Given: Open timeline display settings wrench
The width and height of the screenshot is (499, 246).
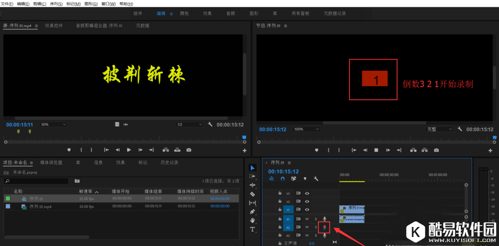Looking at the screenshot, I should tap(316, 178).
